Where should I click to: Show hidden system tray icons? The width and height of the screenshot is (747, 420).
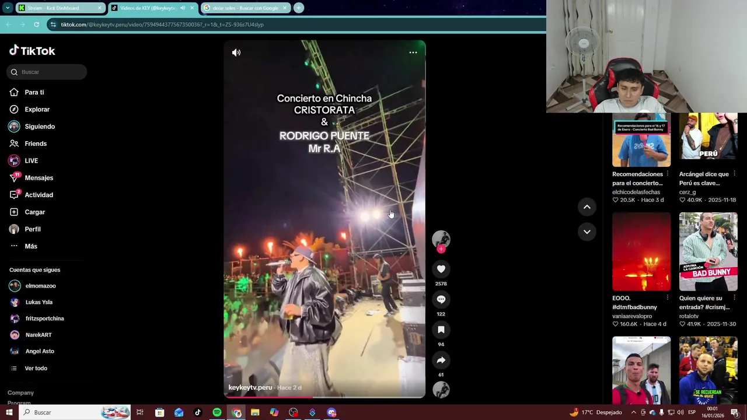(633, 412)
